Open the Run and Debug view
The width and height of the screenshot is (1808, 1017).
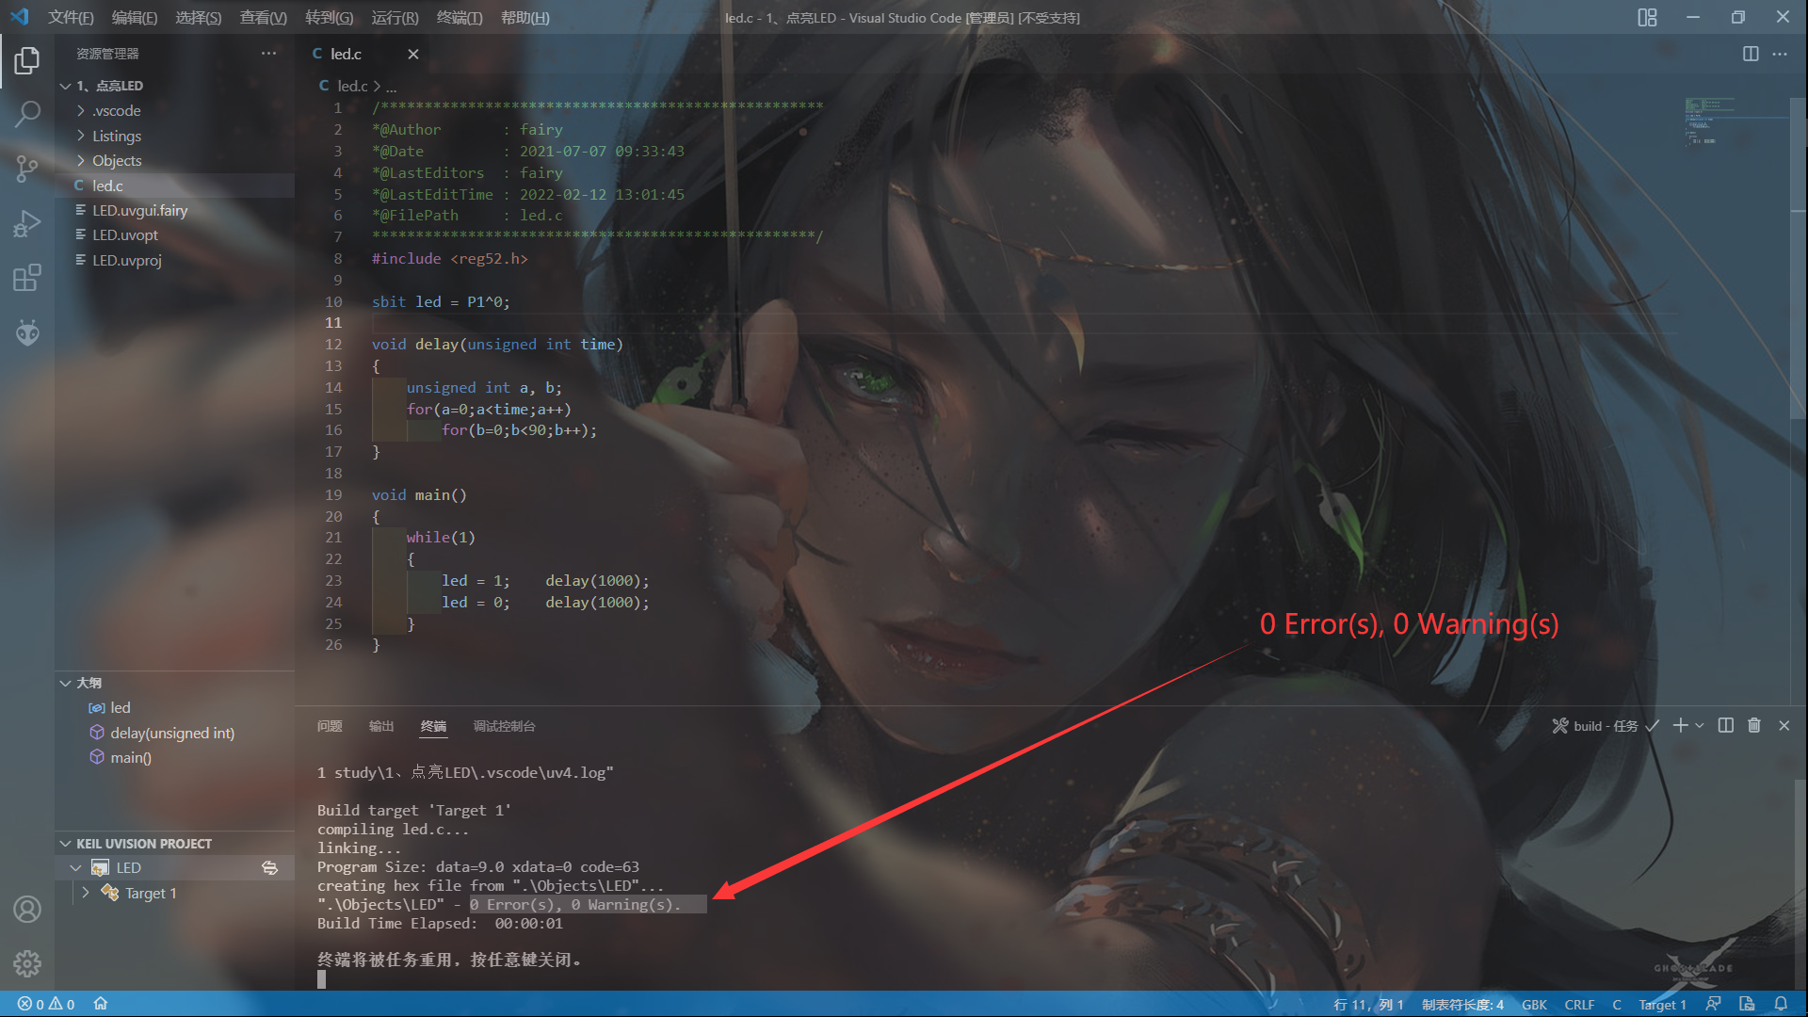27,223
